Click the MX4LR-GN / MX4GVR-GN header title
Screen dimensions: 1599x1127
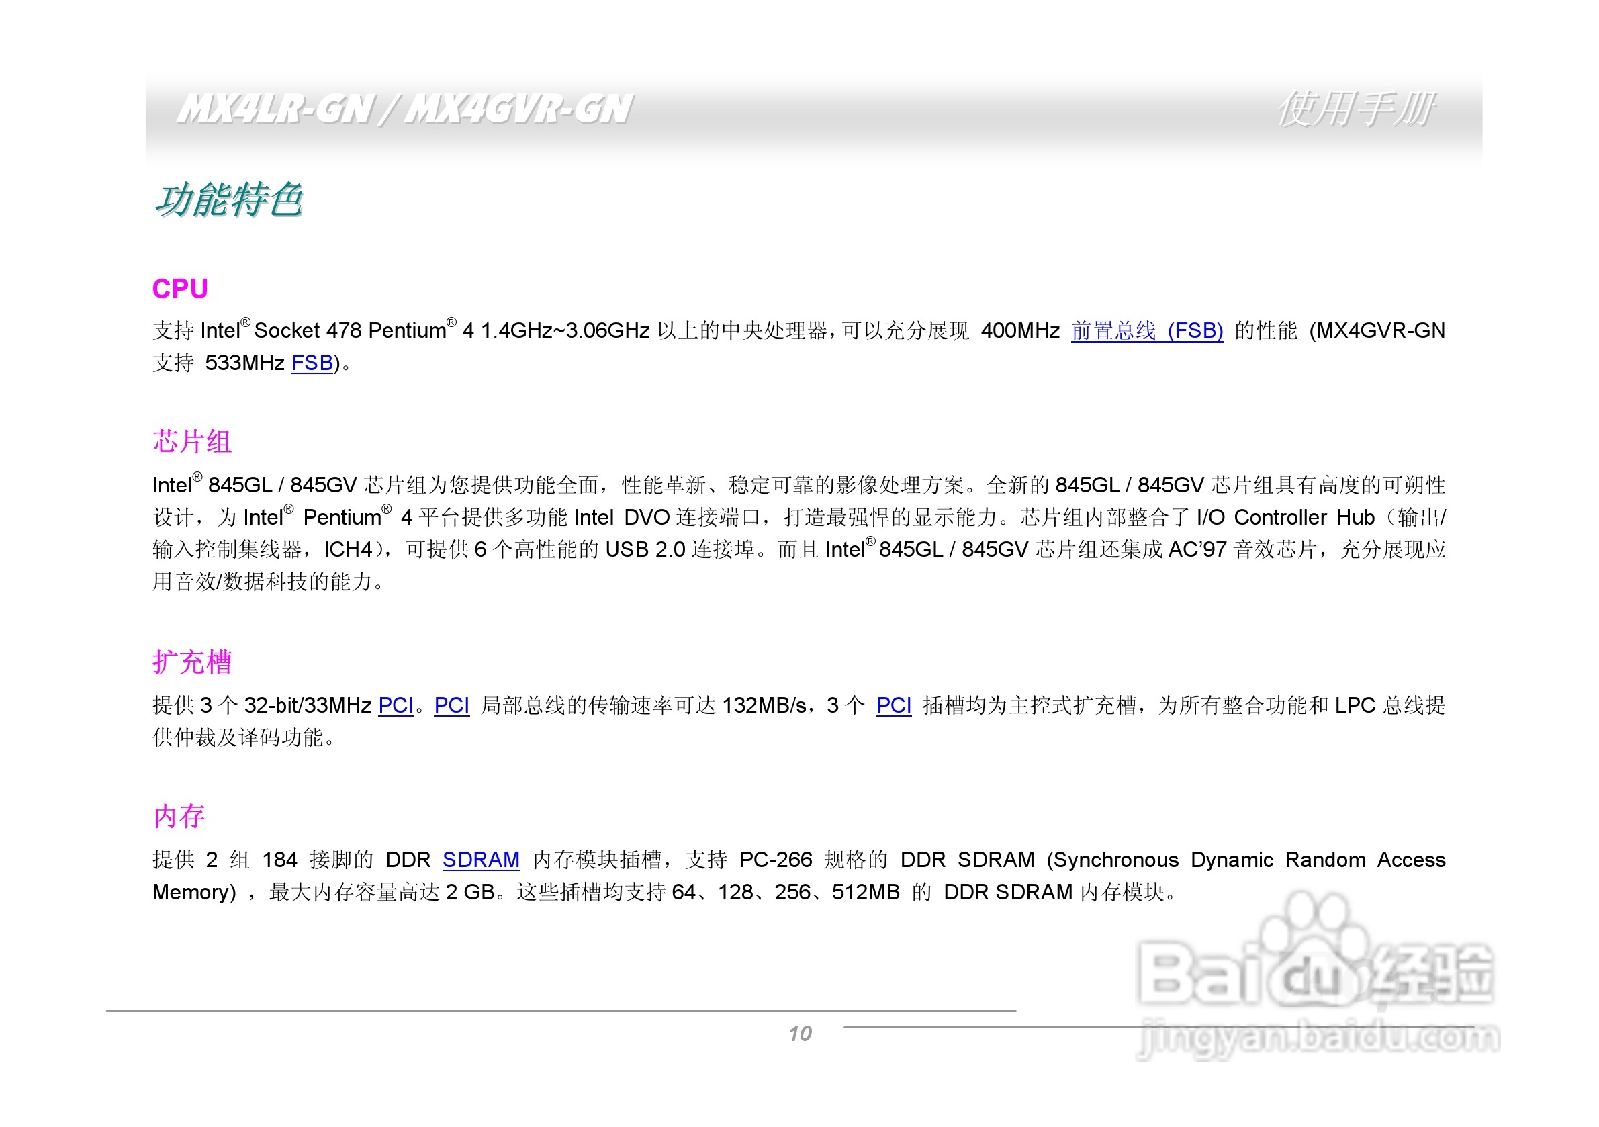pyautogui.click(x=404, y=110)
